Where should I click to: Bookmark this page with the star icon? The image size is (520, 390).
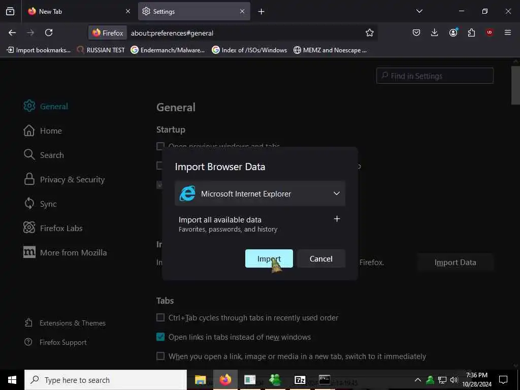coord(370,32)
